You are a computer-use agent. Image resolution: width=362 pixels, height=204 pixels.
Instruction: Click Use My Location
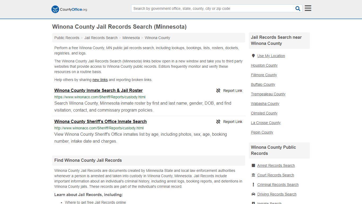point(271,56)
